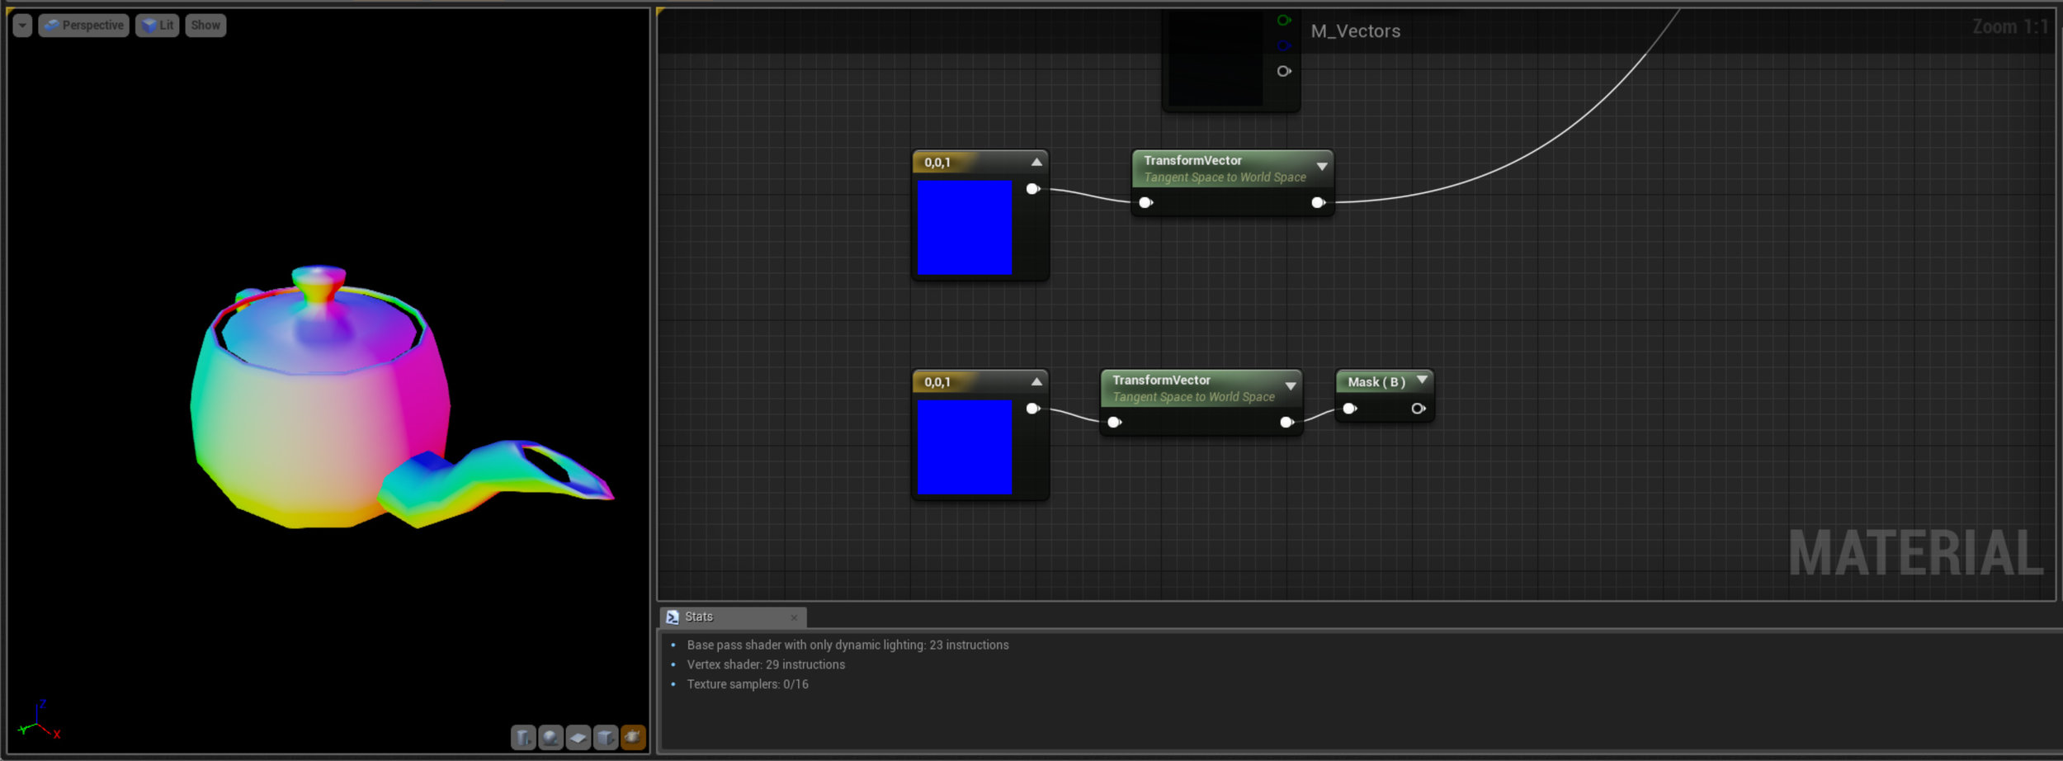Click the base pass shader instructions stat
The height and width of the screenshot is (761, 2063).
[x=847, y=645]
